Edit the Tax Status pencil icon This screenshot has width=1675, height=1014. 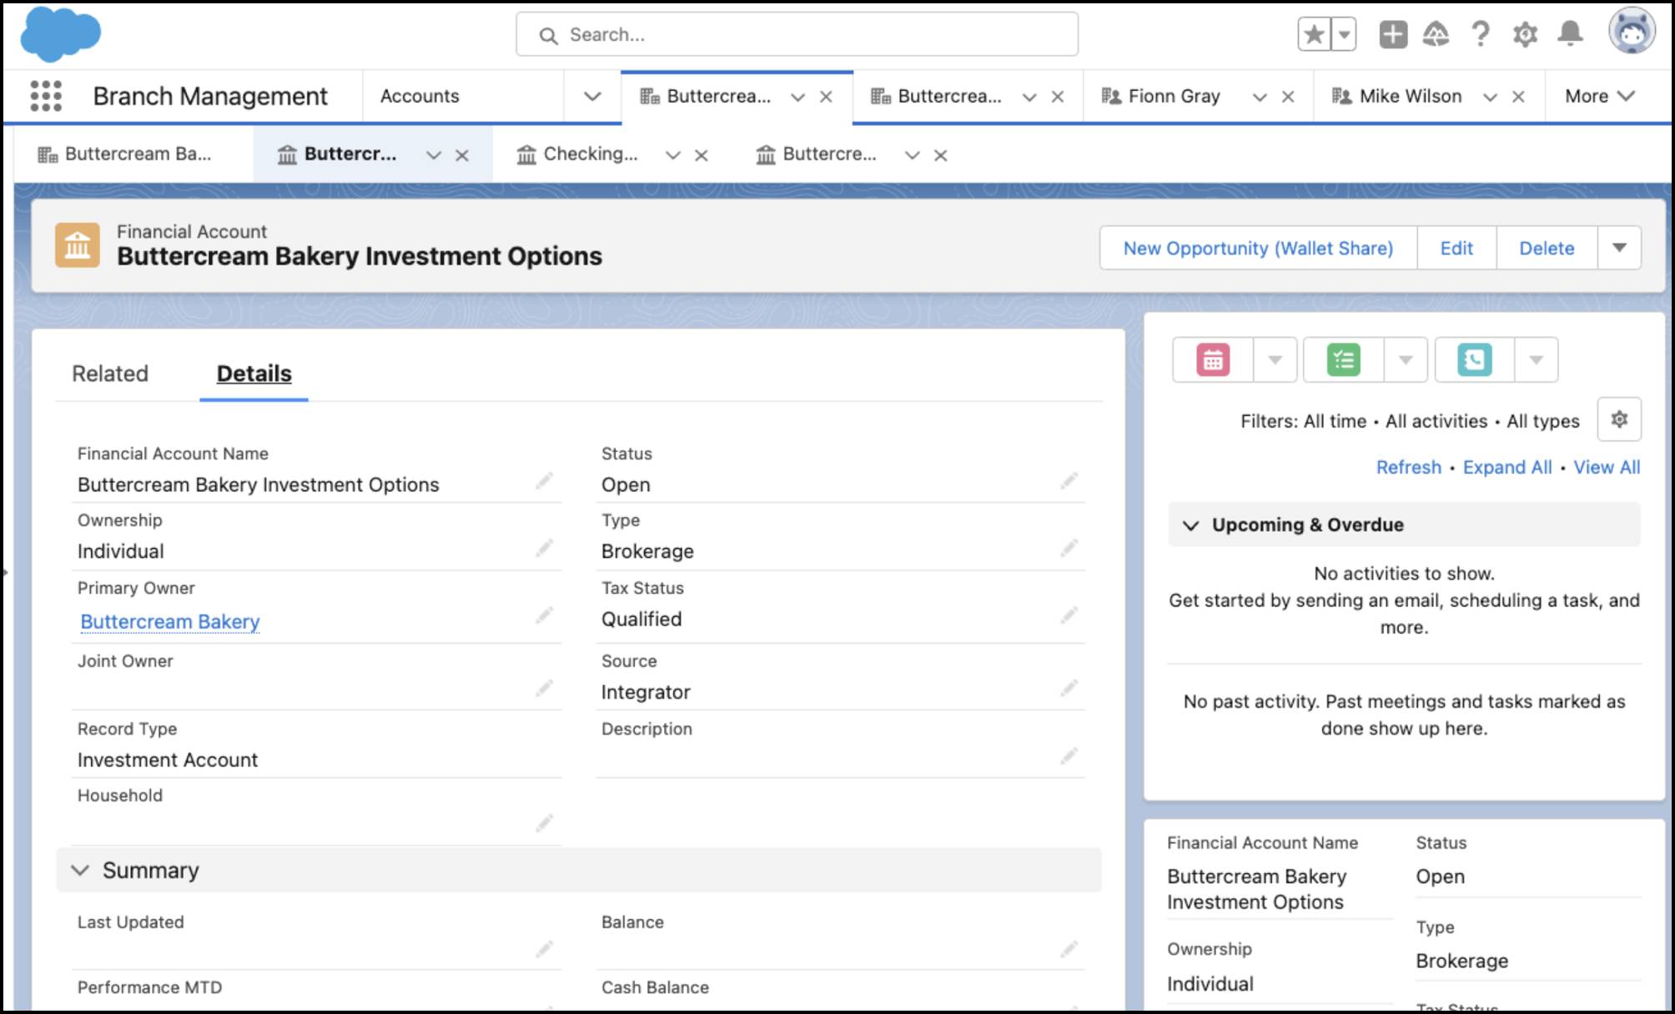click(x=1069, y=615)
